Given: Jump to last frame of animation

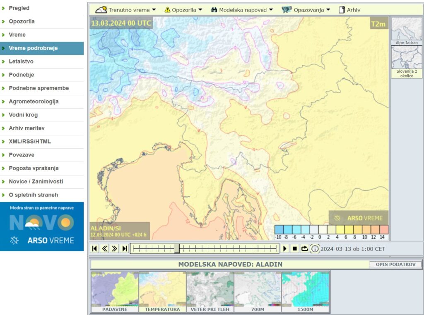Looking at the screenshot, I should (124, 249).
